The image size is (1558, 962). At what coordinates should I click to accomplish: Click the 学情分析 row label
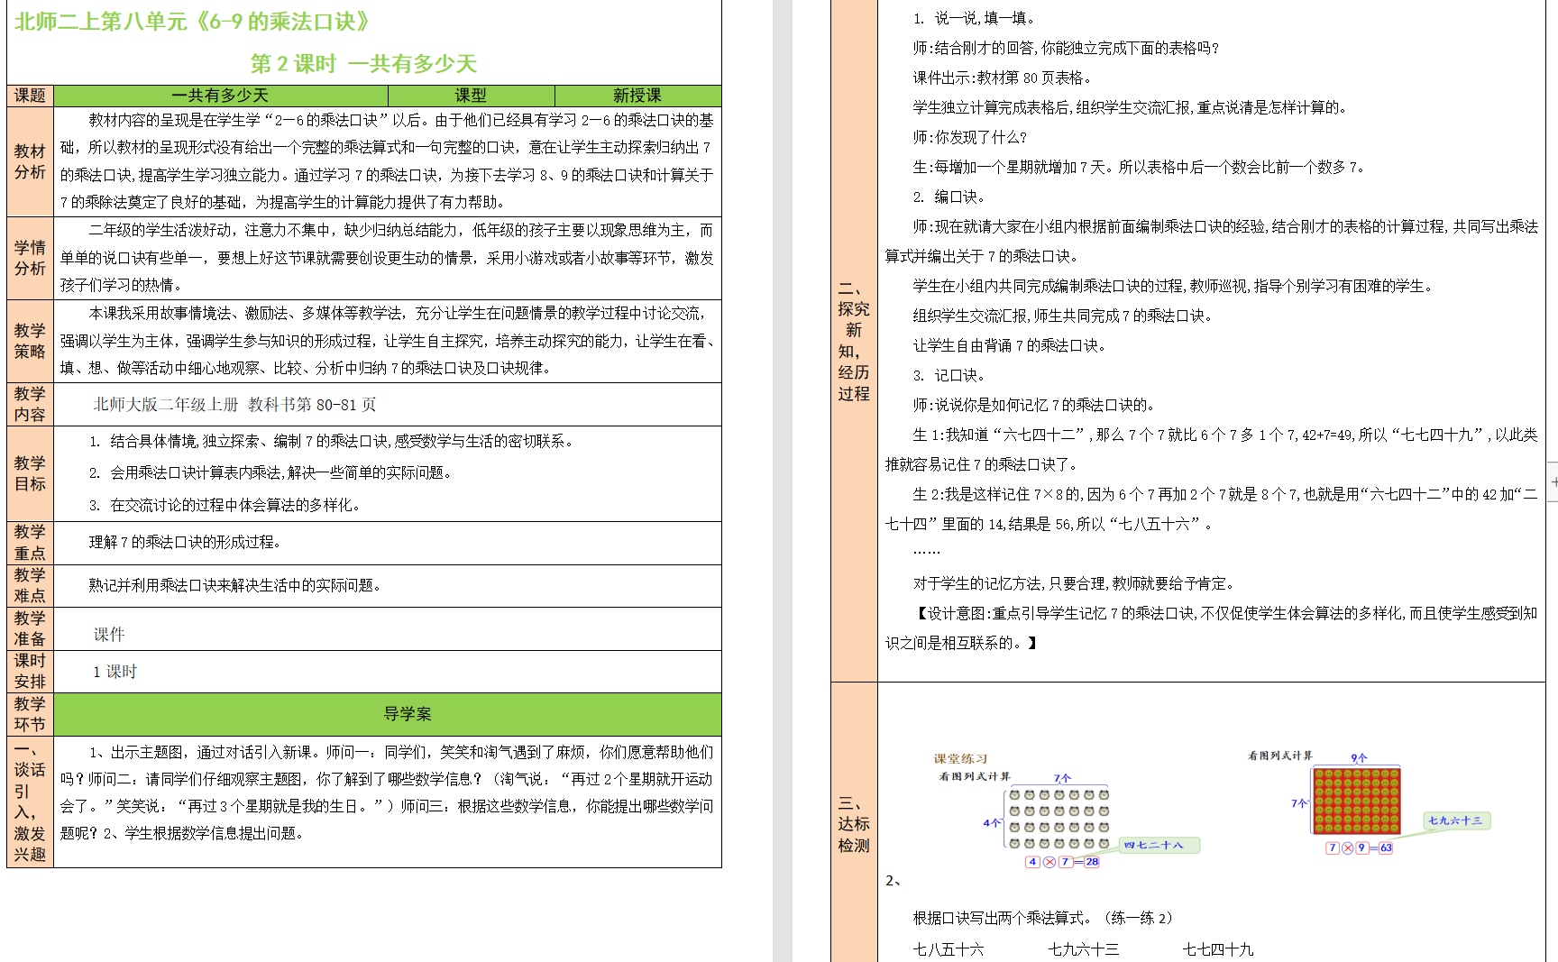point(31,258)
